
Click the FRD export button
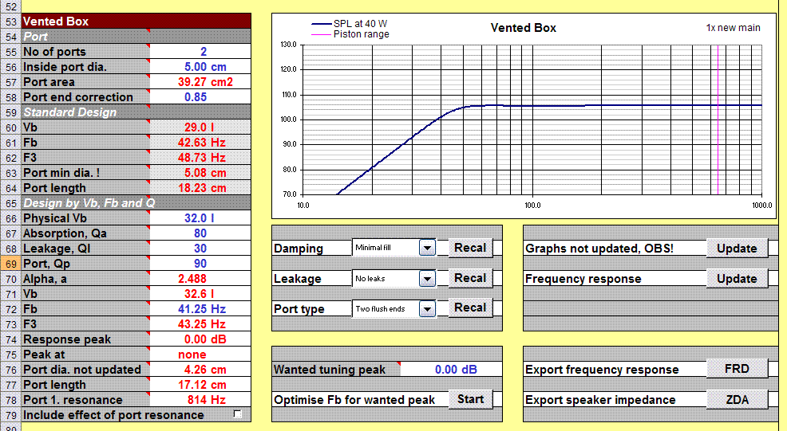click(x=737, y=369)
